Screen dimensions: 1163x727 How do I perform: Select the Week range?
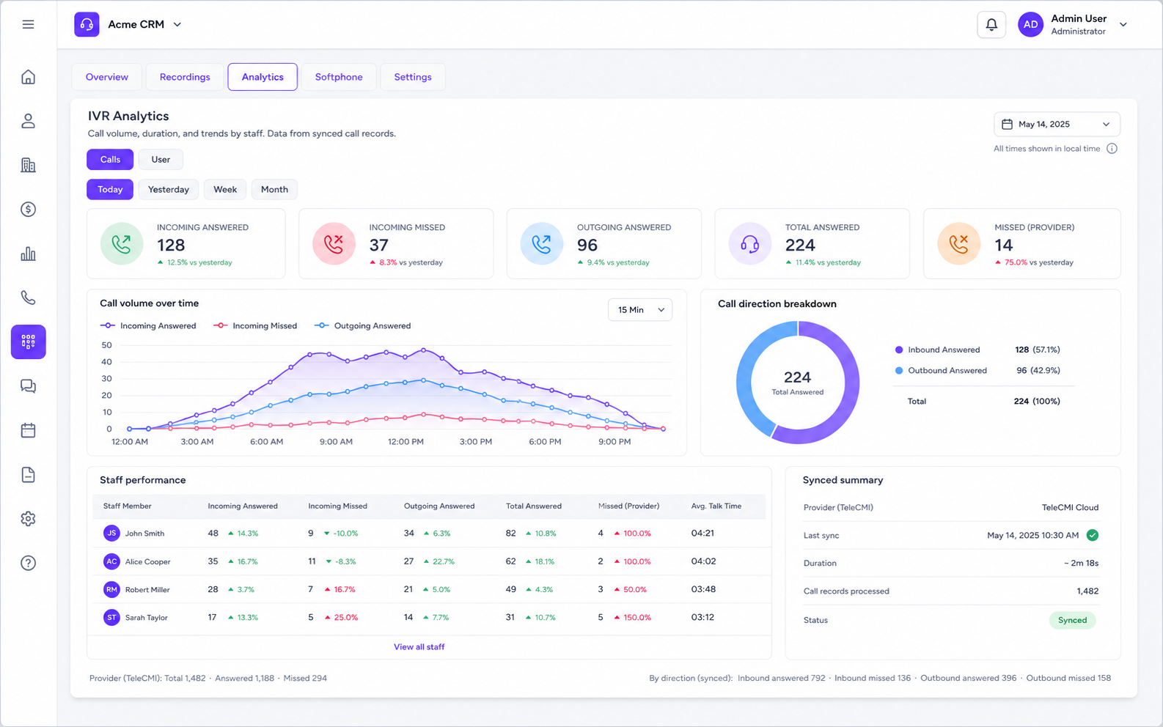225,189
